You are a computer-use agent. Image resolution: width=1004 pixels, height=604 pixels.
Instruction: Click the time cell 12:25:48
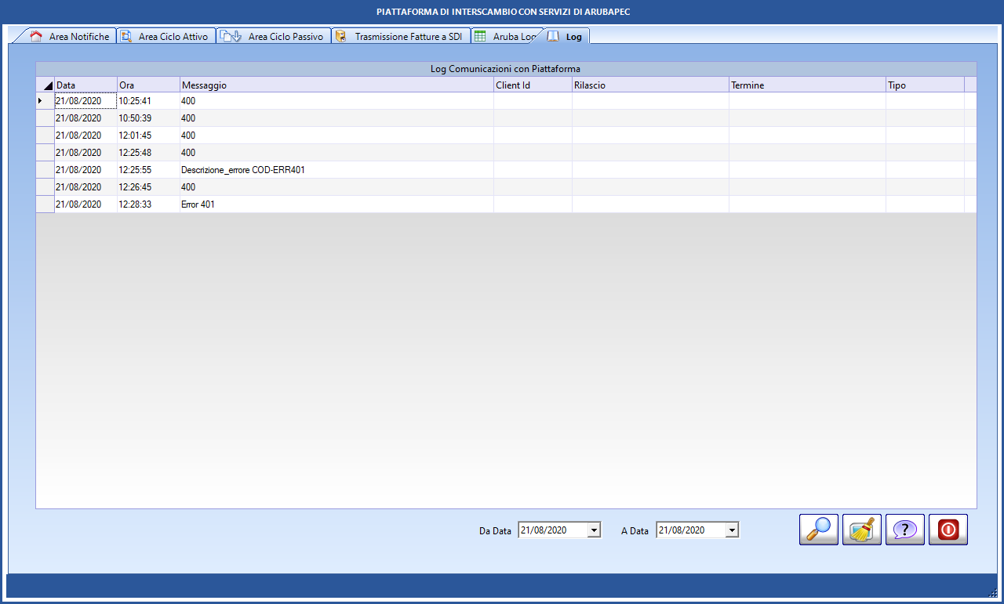tap(148, 153)
